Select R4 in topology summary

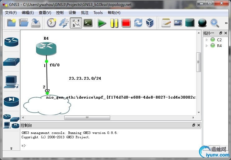coord(219,46)
